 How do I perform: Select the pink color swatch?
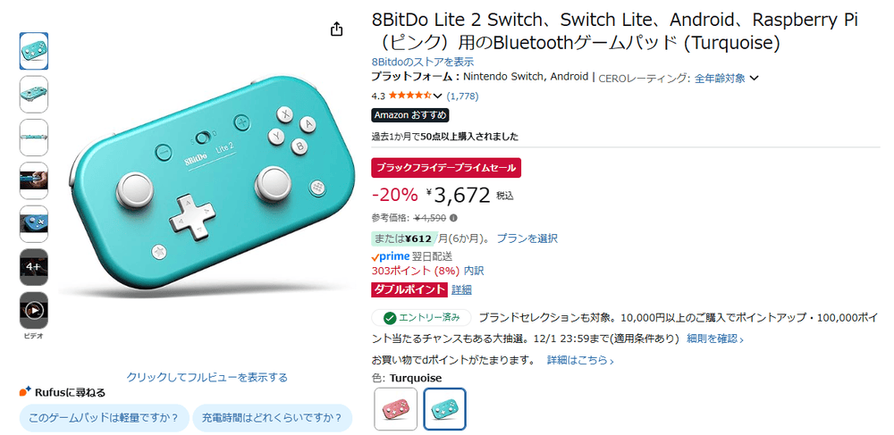click(x=395, y=408)
